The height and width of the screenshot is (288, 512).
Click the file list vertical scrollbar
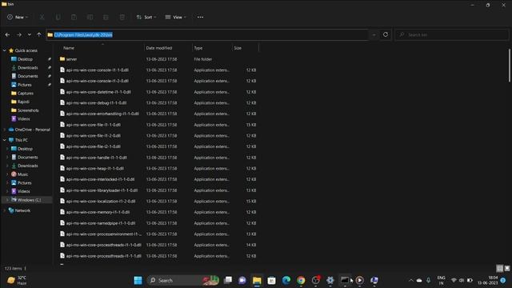(x=509, y=66)
